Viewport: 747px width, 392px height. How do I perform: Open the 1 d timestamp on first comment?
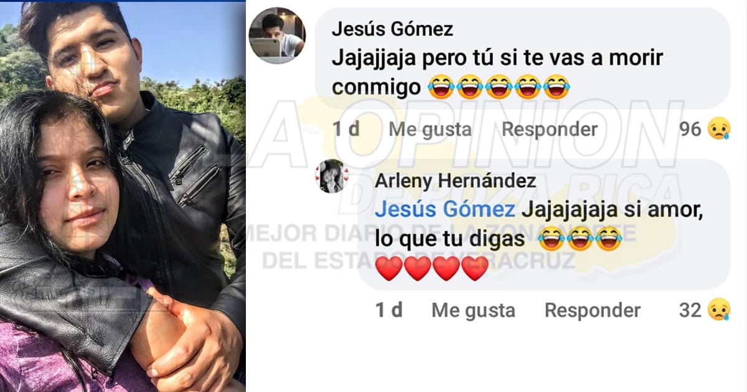point(346,129)
